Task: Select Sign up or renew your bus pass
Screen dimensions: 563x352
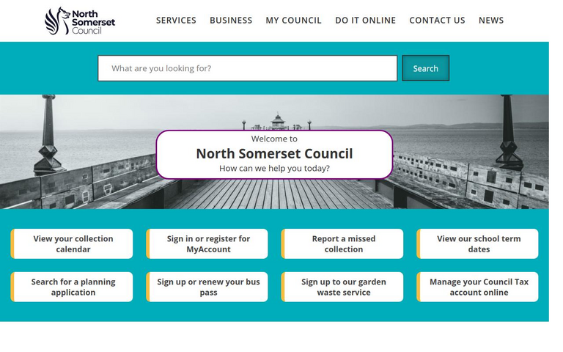Action: [207, 287]
